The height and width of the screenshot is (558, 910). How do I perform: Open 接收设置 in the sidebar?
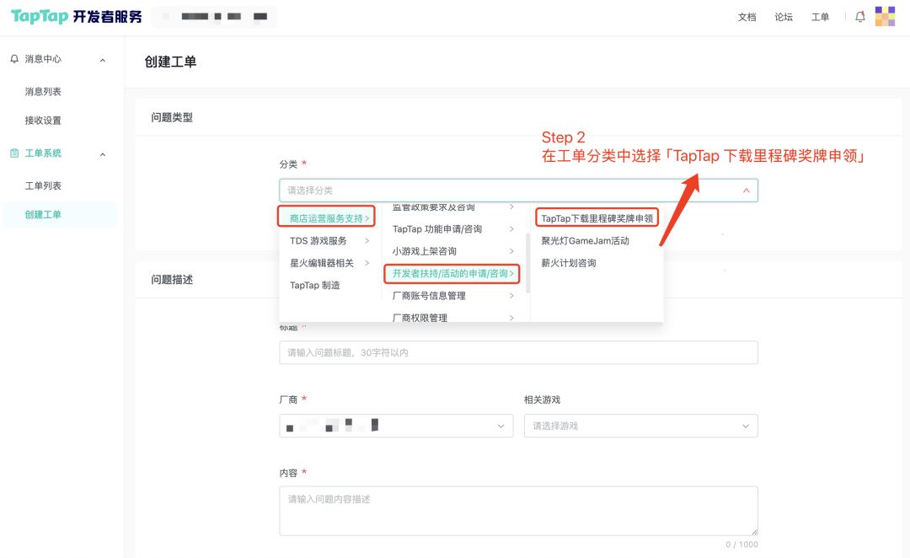(x=43, y=121)
